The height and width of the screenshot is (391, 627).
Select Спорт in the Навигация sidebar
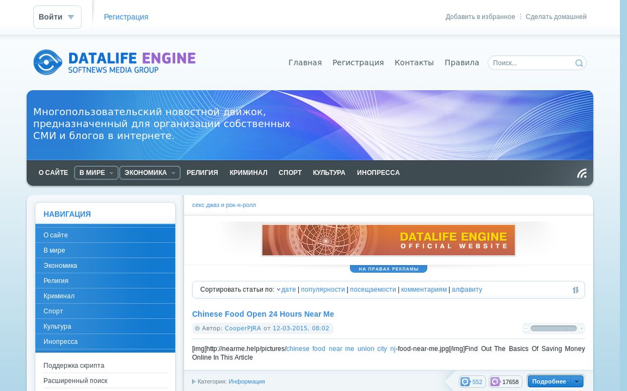tap(105, 311)
